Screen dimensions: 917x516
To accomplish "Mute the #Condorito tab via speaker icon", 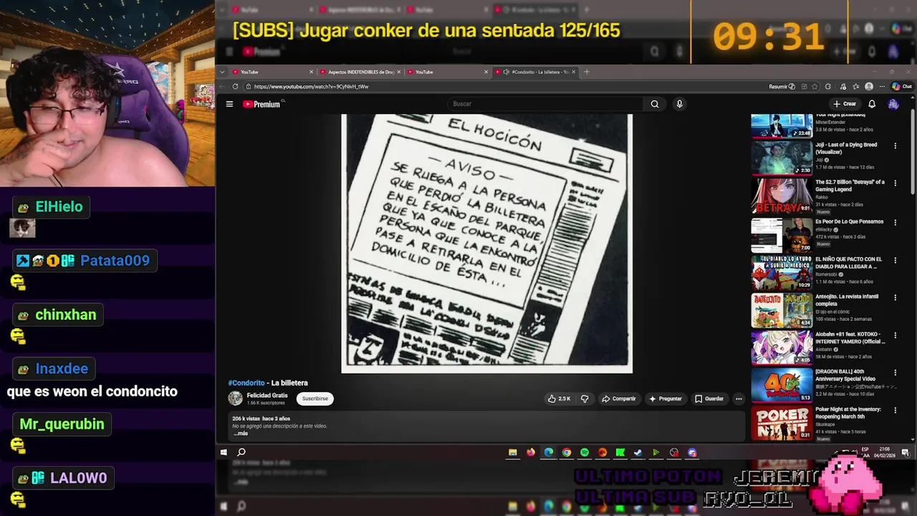I will pos(506,72).
